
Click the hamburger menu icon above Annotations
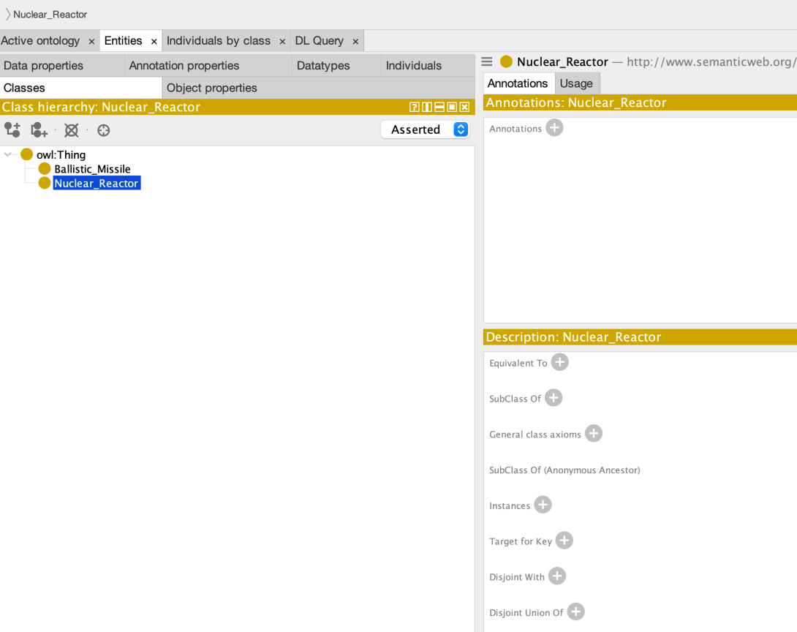tap(487, 61)
